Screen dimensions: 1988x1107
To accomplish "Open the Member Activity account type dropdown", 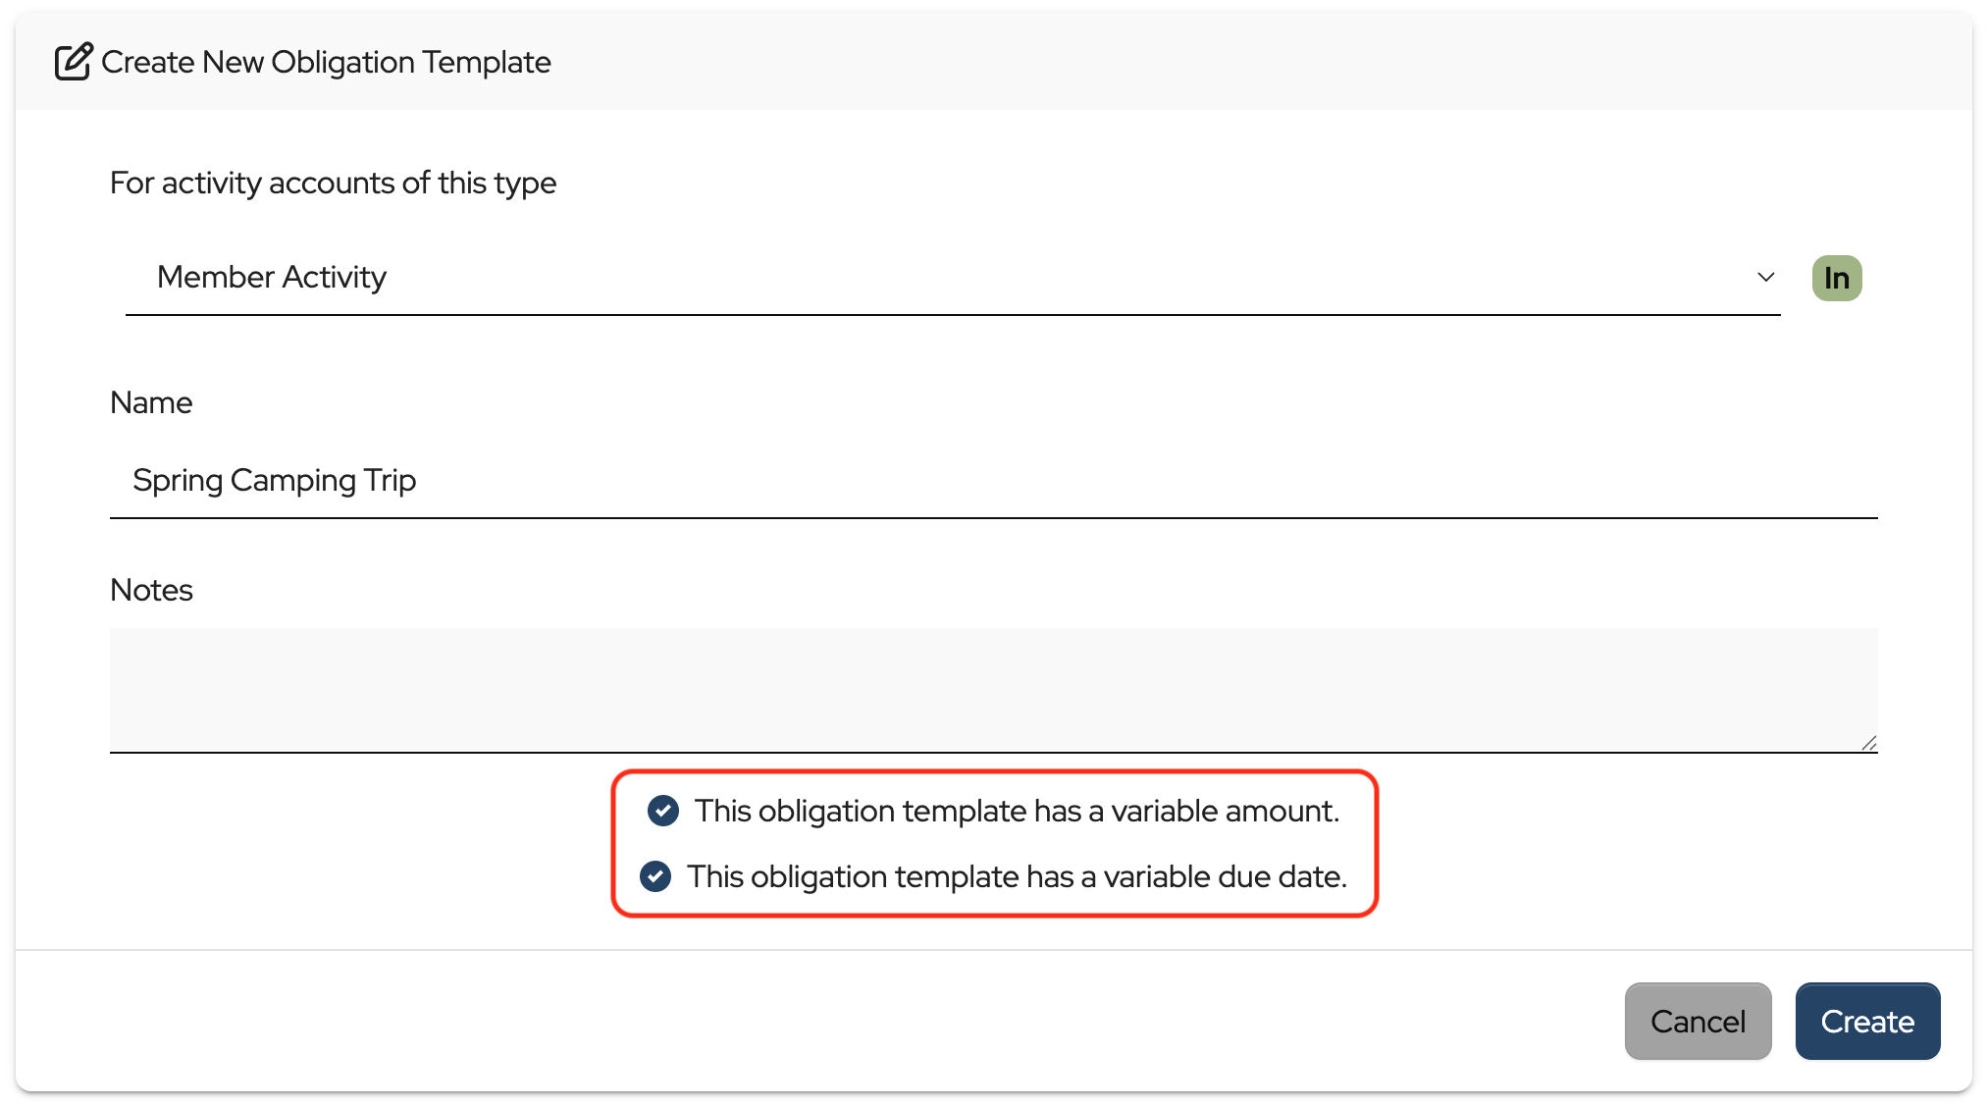I will 952,278.
